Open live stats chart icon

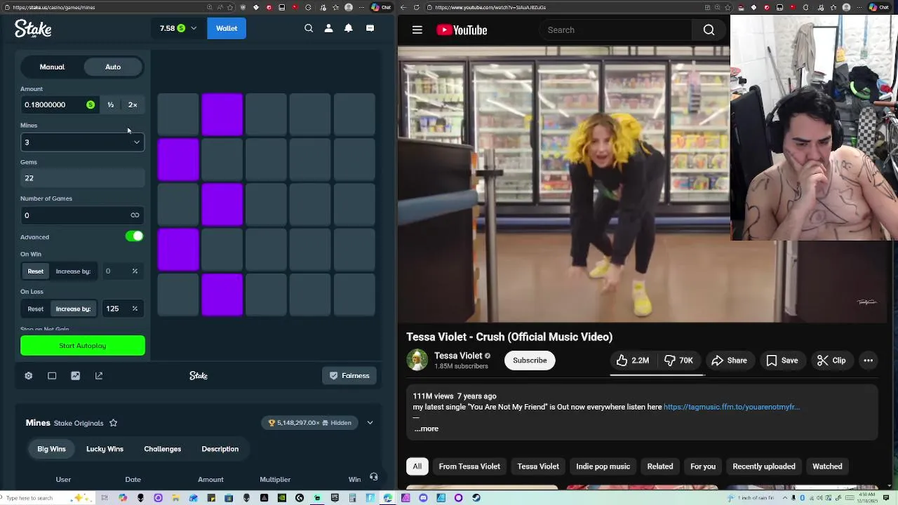tap(76, 376)
